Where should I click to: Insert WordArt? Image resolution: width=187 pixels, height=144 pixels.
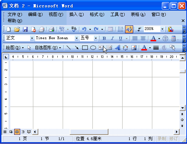[118, 48]
